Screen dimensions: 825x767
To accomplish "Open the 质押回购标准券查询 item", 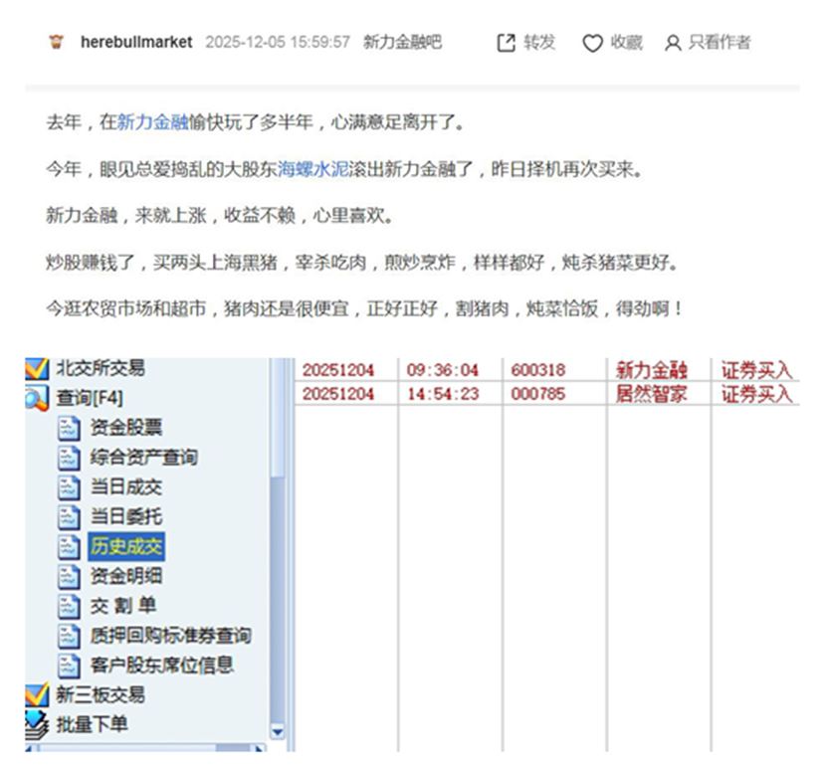I will pyautogui.click(x=170, y=636).
